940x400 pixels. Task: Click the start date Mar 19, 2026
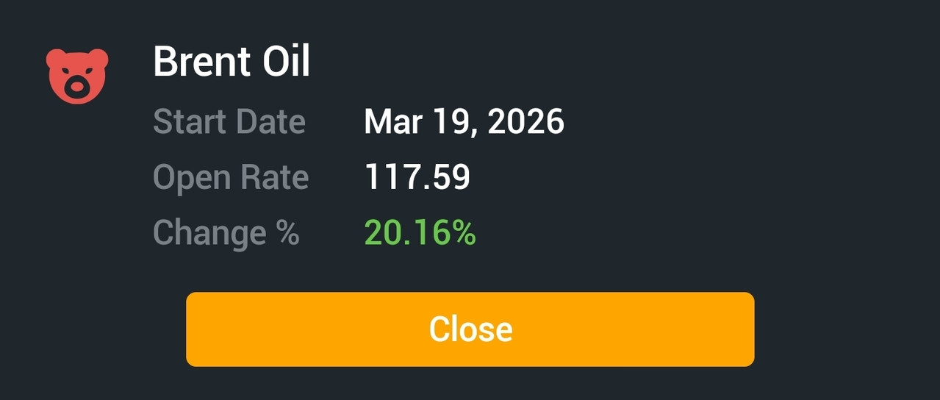[464, 122]
